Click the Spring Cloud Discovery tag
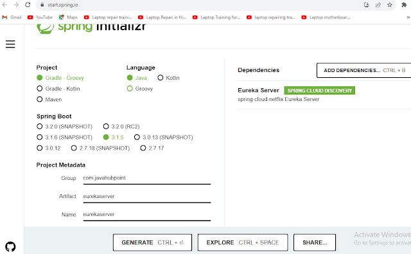411x254 pixels. [320, 91]
